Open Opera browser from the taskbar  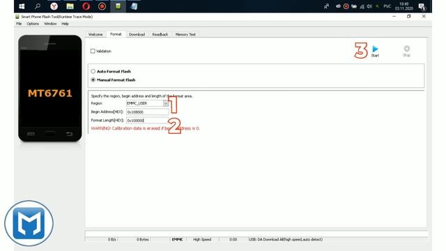(x=86, y=6)
